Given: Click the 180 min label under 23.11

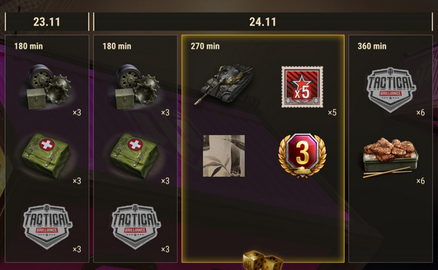Looking at the screenshot, I should 28,46.
